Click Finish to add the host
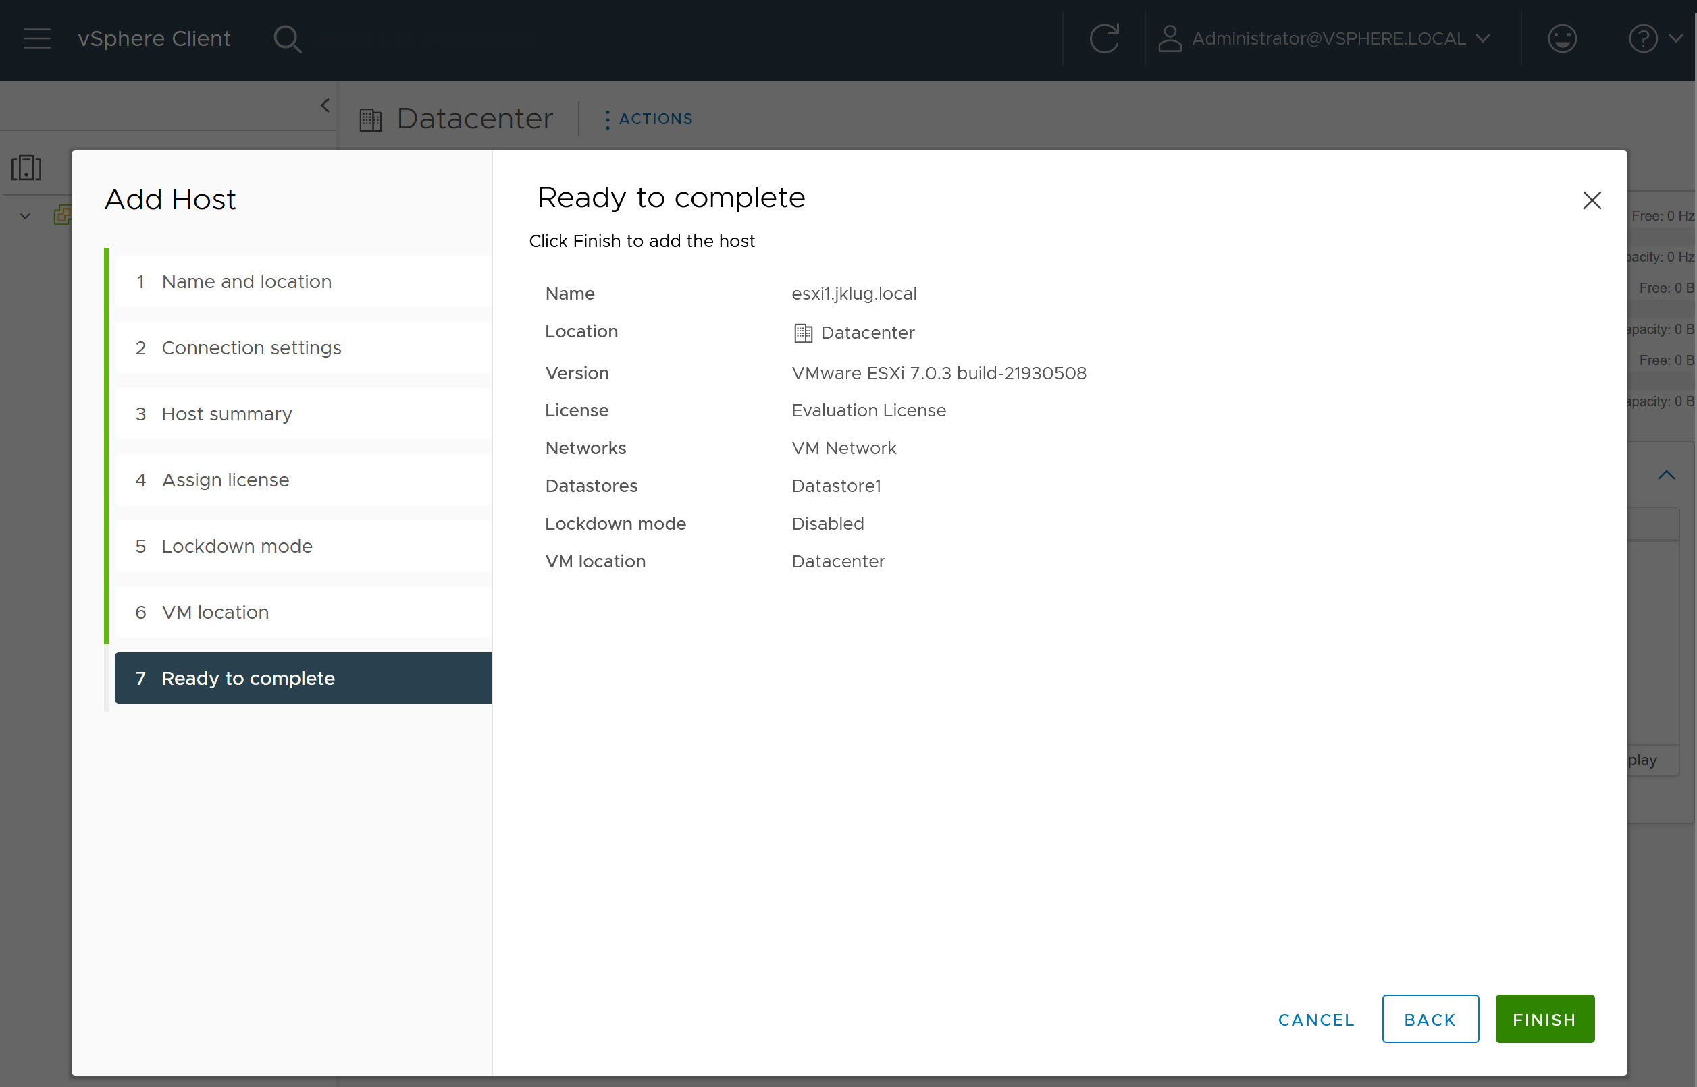 coord(1544,1019)
